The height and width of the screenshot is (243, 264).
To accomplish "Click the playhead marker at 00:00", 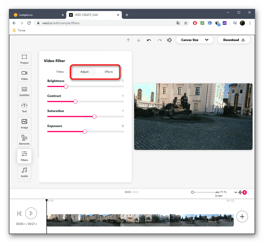I will pos(47,200).
